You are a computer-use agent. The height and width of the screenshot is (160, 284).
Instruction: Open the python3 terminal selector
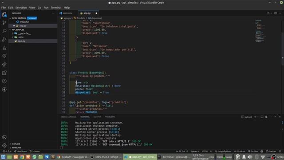(x=247, y=117)
